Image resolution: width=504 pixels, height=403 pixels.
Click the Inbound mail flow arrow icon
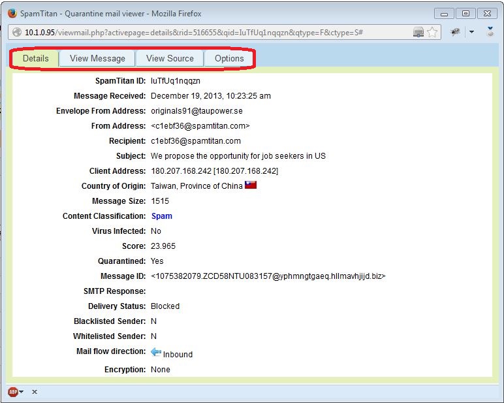click(x=156, y=352)
